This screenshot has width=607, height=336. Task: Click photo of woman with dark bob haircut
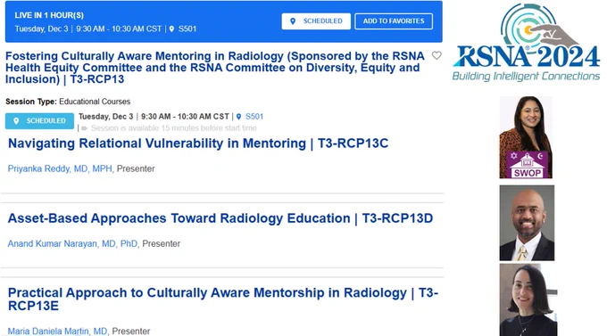(x=528, y=300)
